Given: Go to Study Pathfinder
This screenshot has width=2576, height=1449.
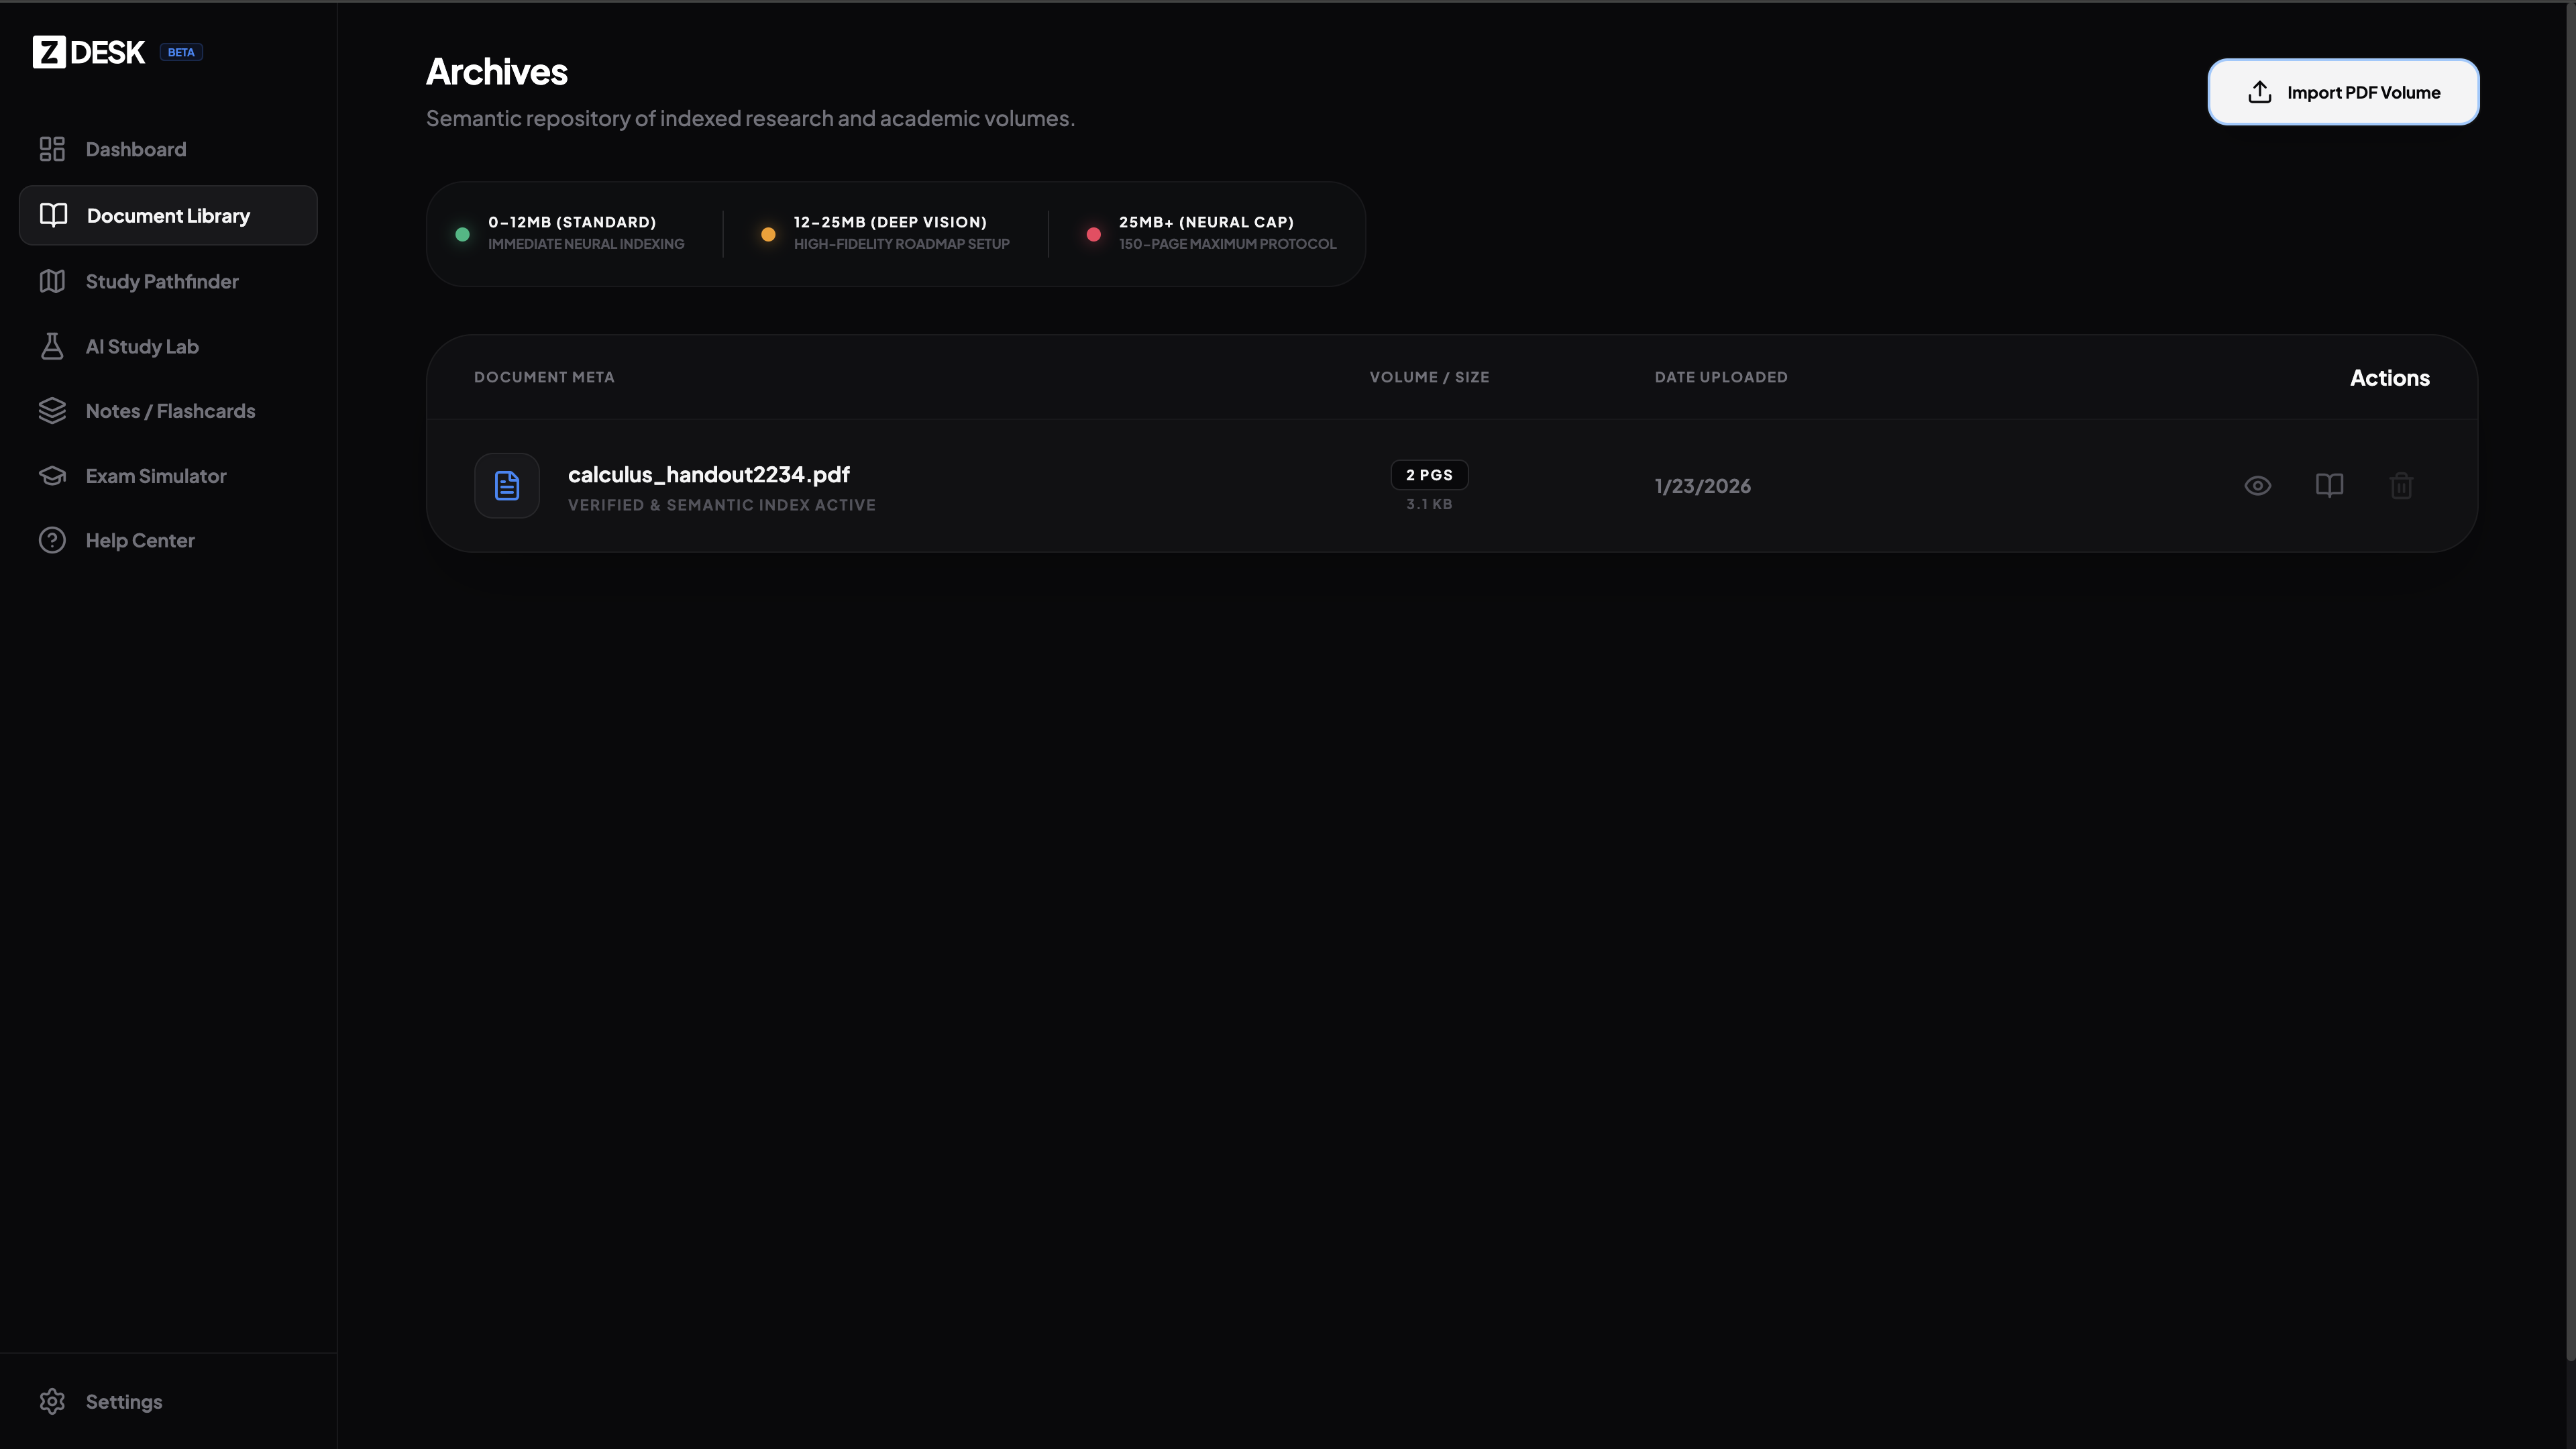Looking at the screenshot, I should [161, 282].
